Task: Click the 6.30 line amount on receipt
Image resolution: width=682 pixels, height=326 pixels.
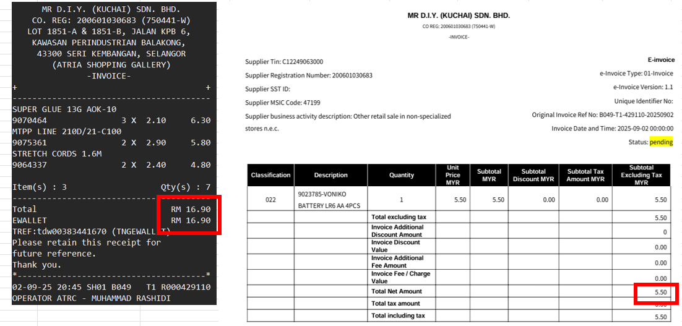Action: click(x=201, y=121)
